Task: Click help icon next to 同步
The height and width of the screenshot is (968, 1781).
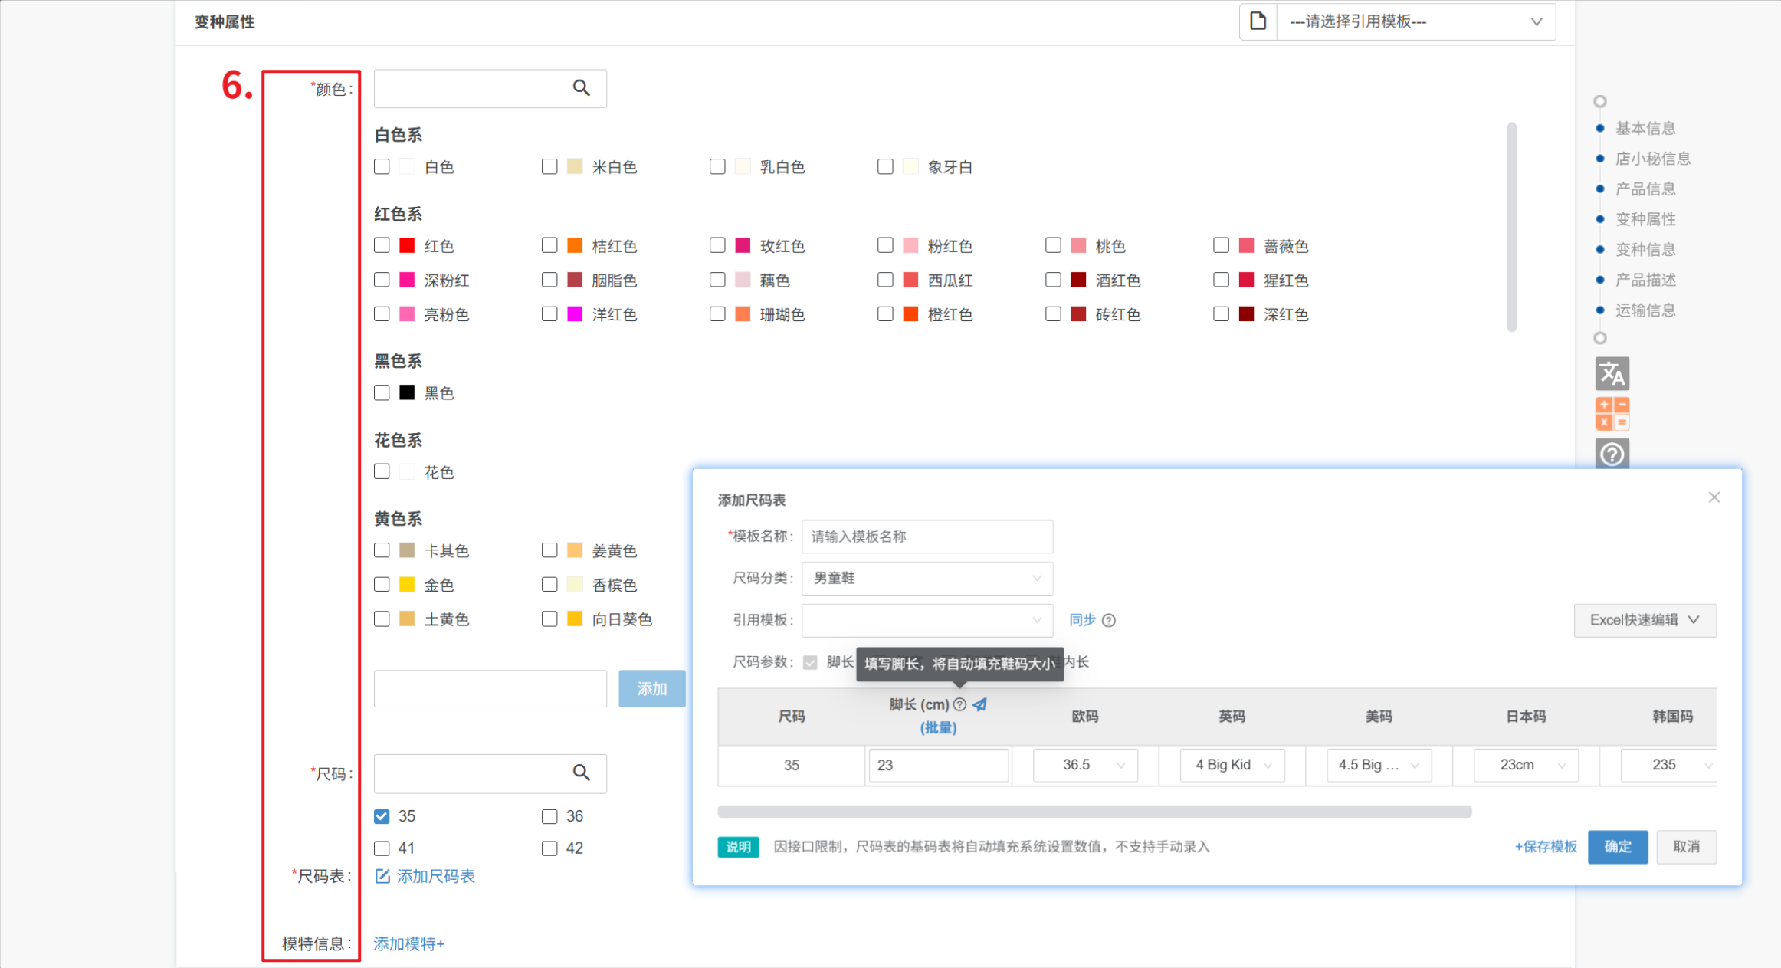Action: click(x=1109, y=620)
